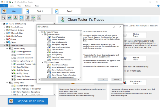Image resolution: width=160 pixels, height=107 pixels.
Task: Collapse Recent Activity in Customize dialog
Action: 42,35
